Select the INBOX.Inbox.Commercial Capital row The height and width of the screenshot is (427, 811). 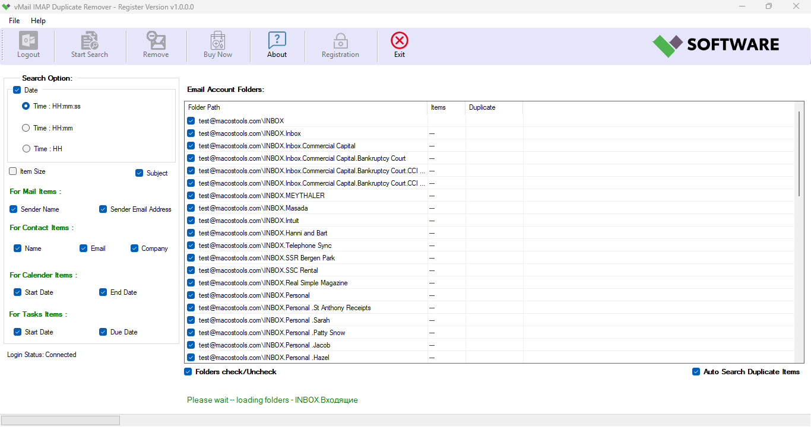pyautogui.click(x=489, y=146)
